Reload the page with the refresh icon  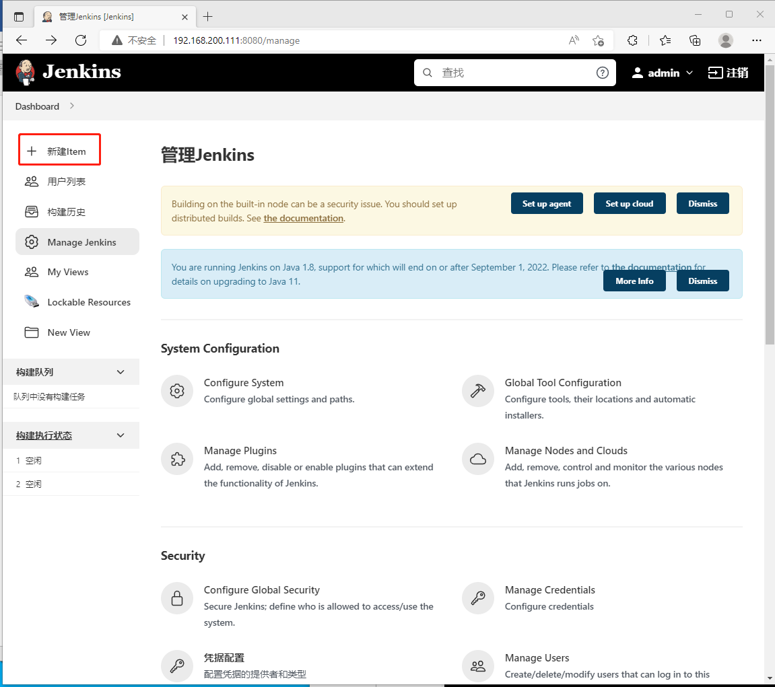click(81, 40)
